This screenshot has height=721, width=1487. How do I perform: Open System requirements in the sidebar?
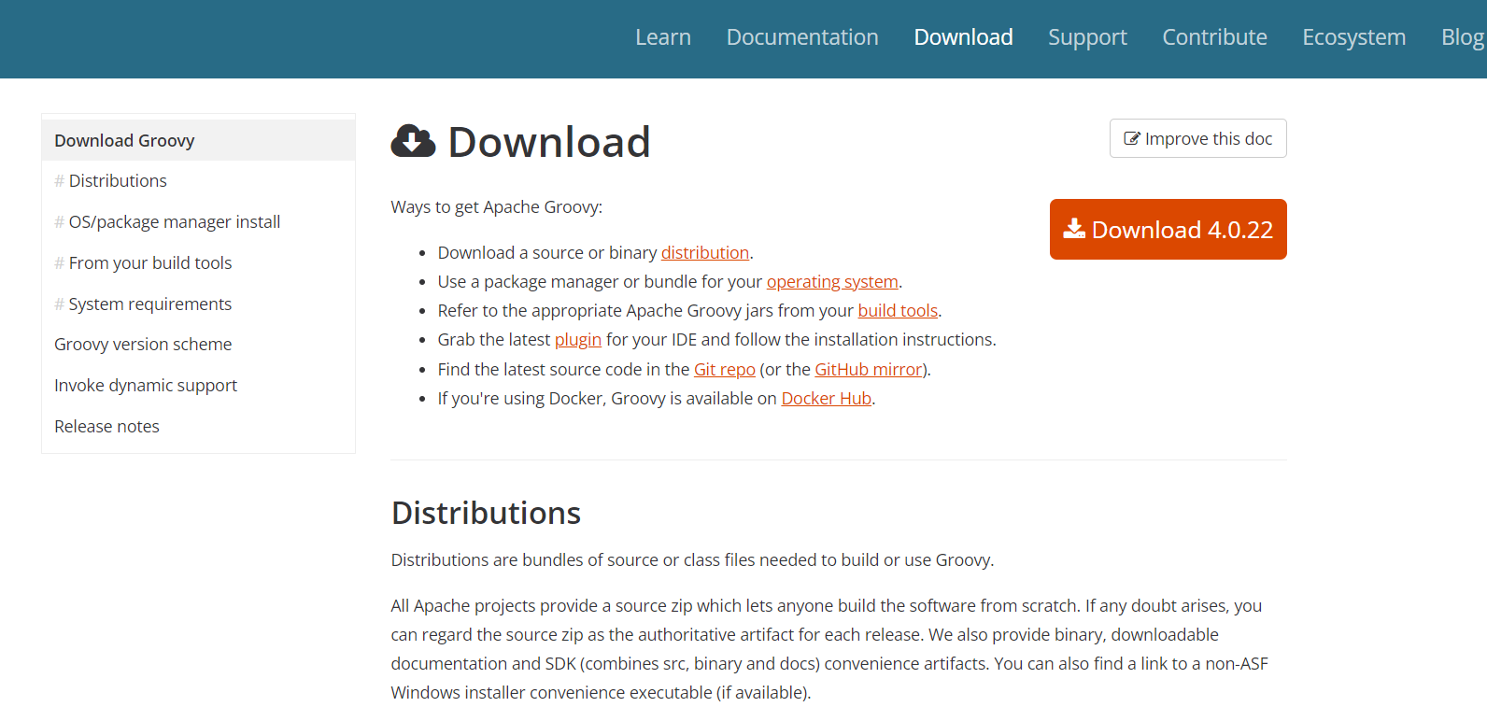149,304
